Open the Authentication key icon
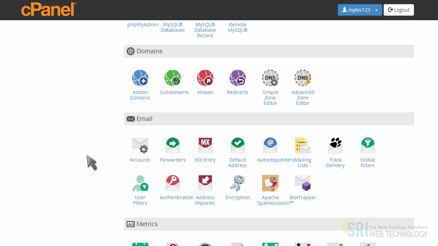The width and height of the screenshot is (438, 246). click(172, 183)
